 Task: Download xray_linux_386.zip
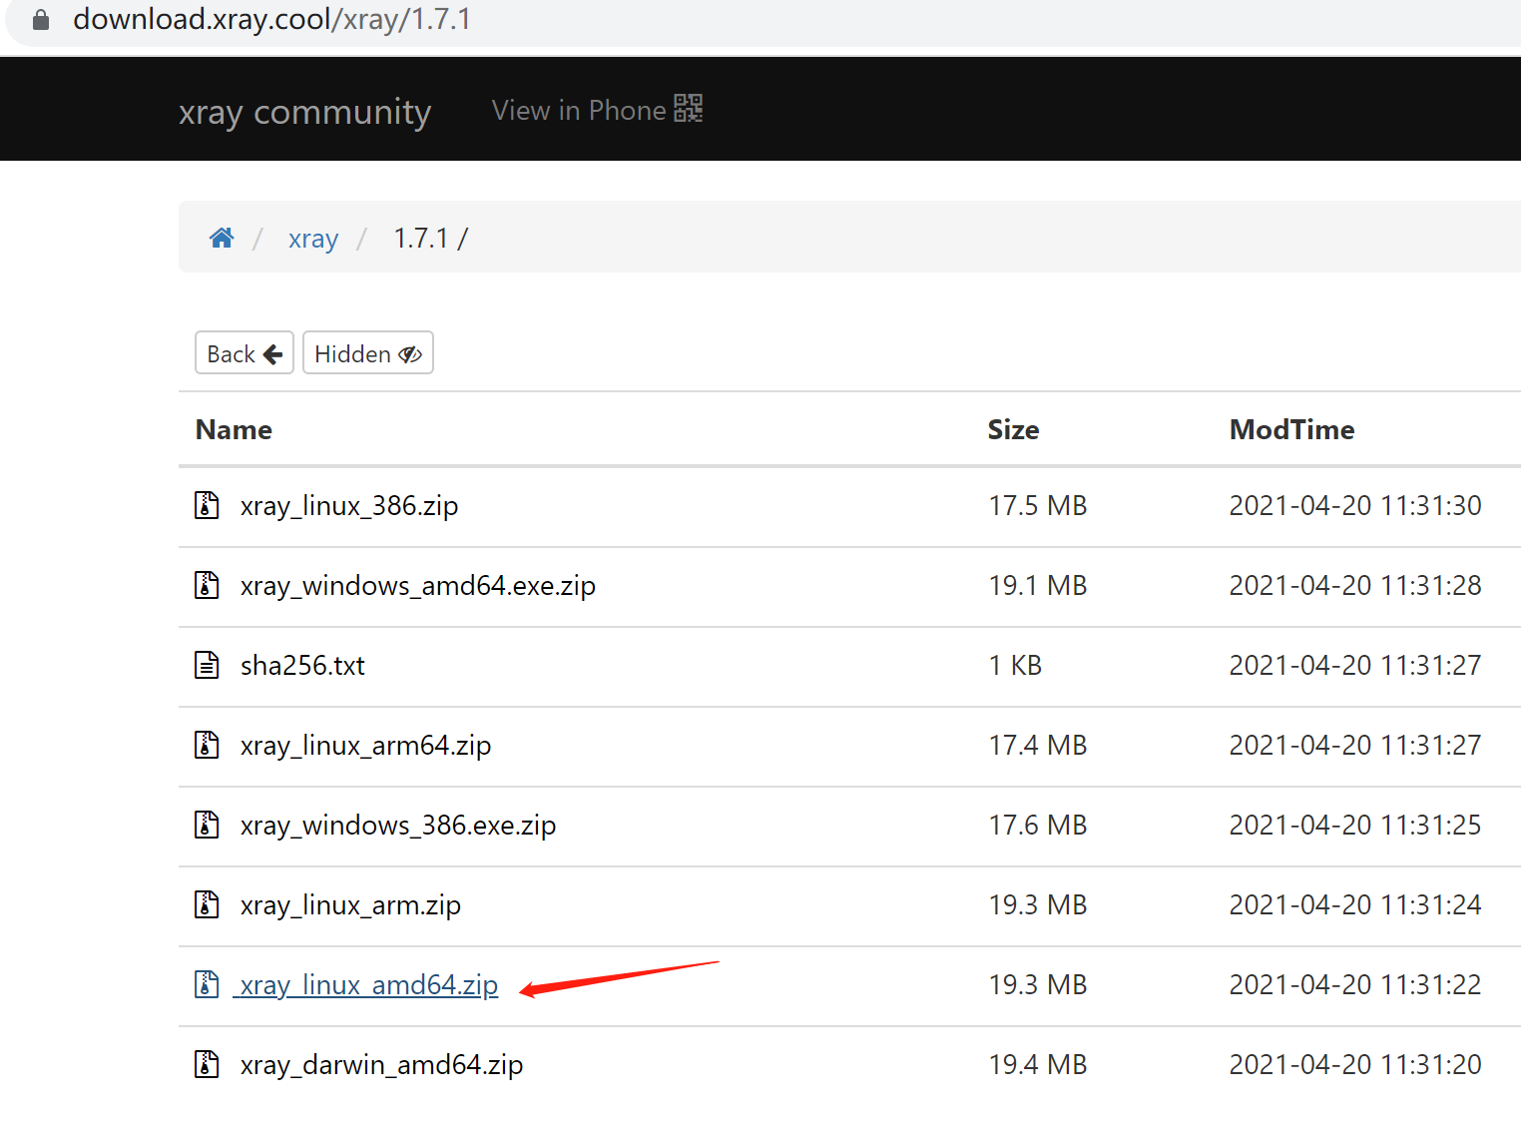coord(349,506)
